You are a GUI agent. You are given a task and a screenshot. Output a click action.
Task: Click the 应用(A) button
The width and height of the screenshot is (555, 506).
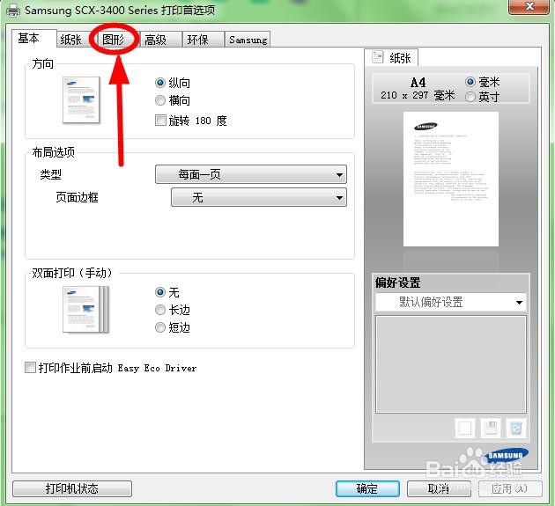point(510,488)
